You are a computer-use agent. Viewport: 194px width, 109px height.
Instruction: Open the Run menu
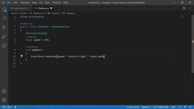coord(47,2)
